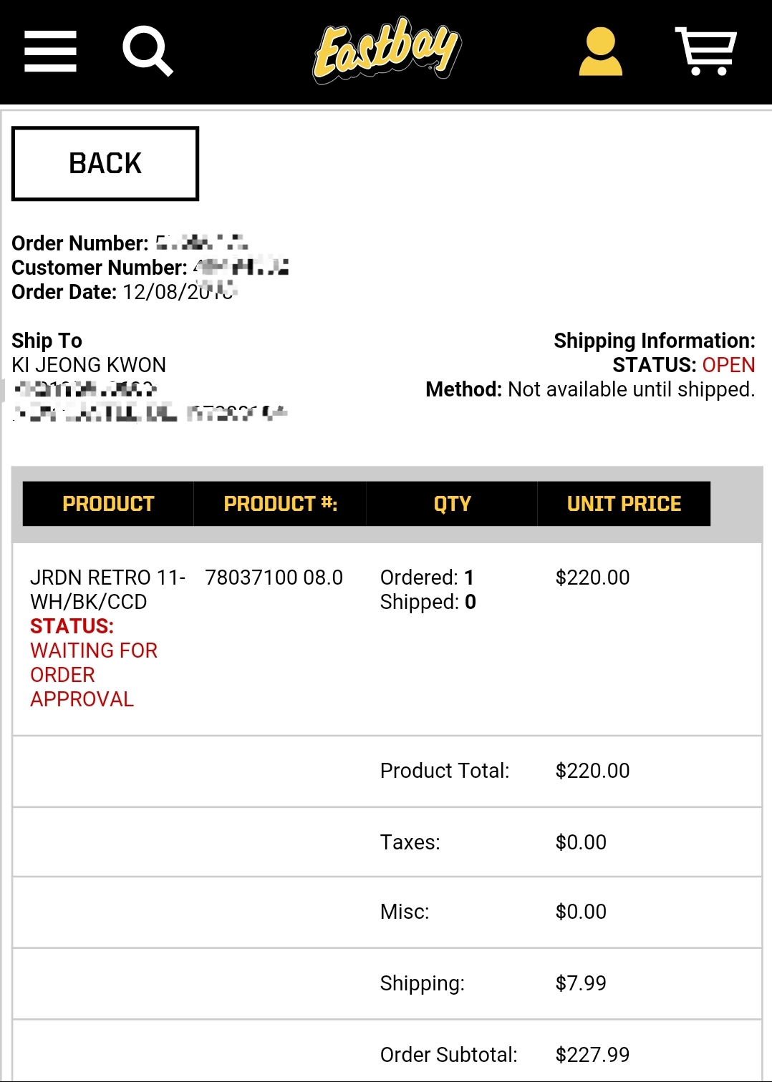Screen dimensions: 772x1082
Task: Go to the Eastbay logo homepage
Action: coord(387,50)
